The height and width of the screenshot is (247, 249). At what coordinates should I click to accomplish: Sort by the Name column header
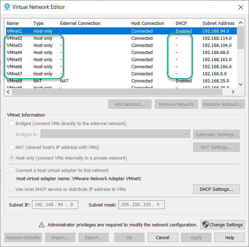tap(18, 23)
